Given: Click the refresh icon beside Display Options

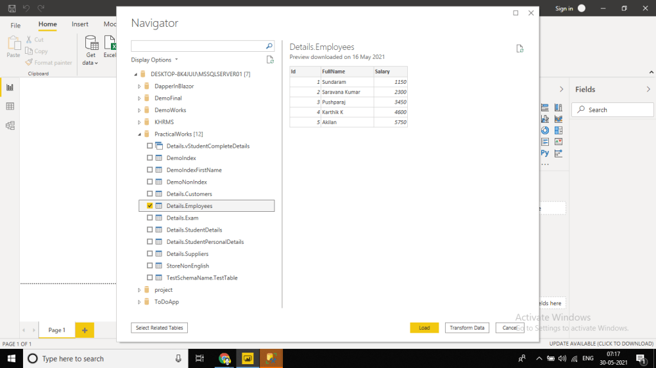Looking at the screenshot, I should click(x=270, y=60).
